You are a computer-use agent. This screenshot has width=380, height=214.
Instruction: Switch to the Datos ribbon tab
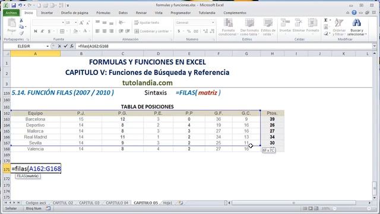(x=123, y=13)
